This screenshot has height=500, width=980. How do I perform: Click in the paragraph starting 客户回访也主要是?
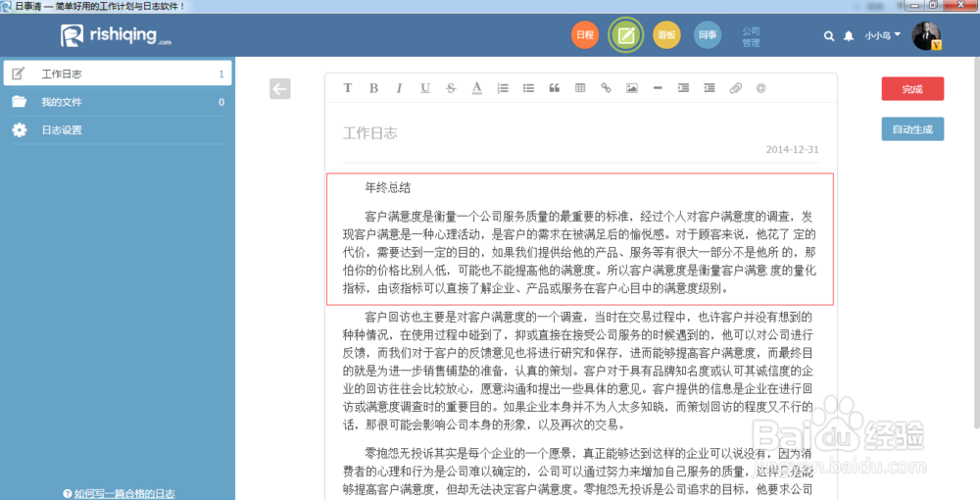pyautogui.click(x=578, y=371)
